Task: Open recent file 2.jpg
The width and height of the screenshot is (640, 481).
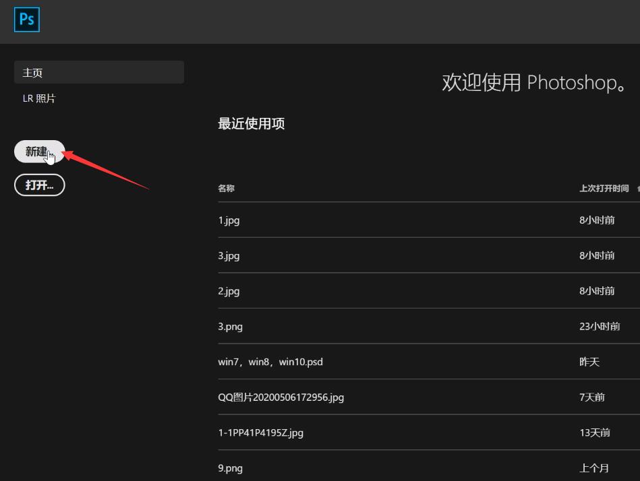Action: 229,292
